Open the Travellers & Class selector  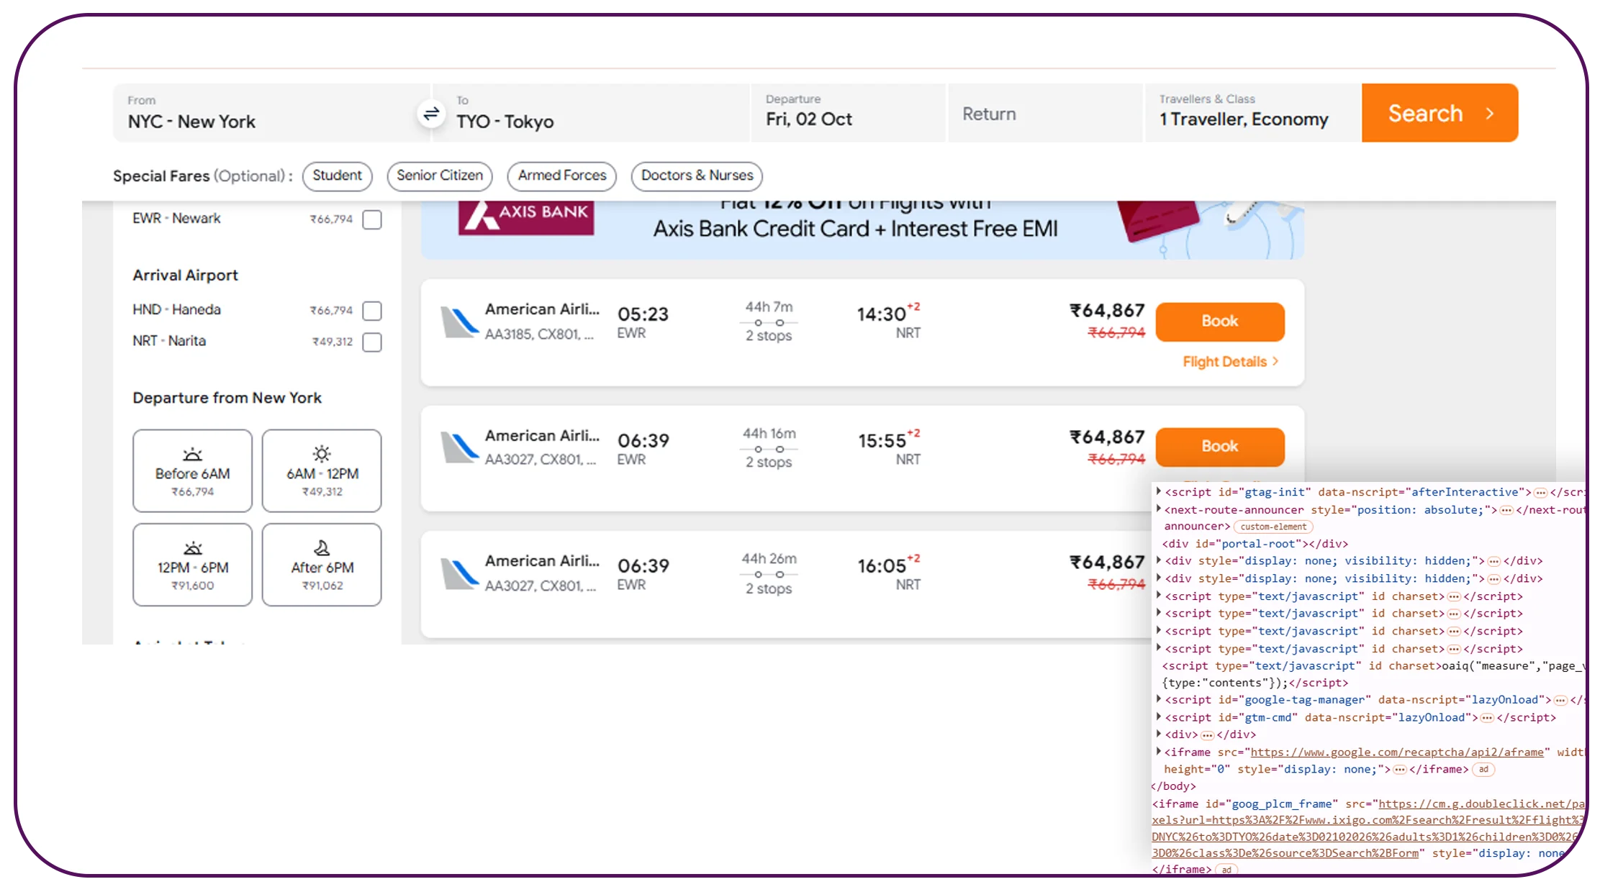coord(1252,113)
